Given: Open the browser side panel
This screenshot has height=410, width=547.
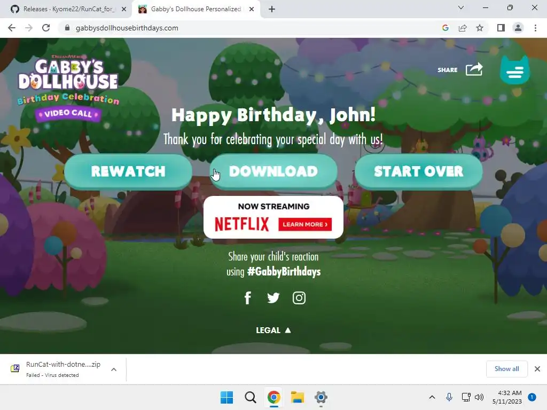Looking at the screenshot, I should 501,28.
